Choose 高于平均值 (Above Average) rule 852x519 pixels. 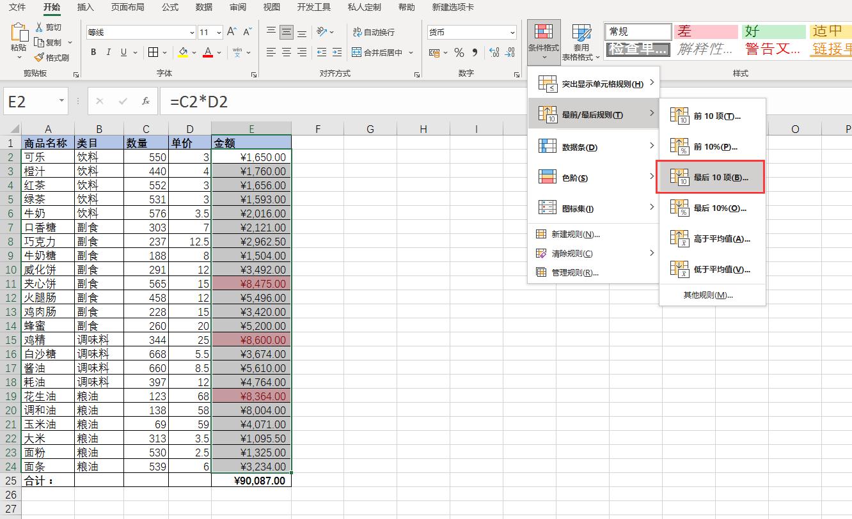713,238
